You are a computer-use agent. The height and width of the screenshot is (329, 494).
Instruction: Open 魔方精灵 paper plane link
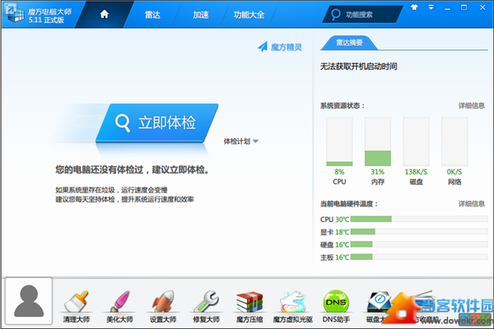click(x=280, y=47)
